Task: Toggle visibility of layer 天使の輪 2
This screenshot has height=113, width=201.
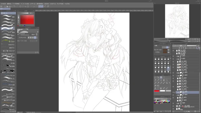Action: [173, 51]
